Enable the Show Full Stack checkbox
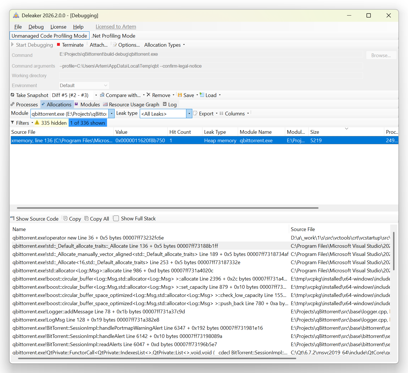 pyautogui.click(x=116, y=218)
